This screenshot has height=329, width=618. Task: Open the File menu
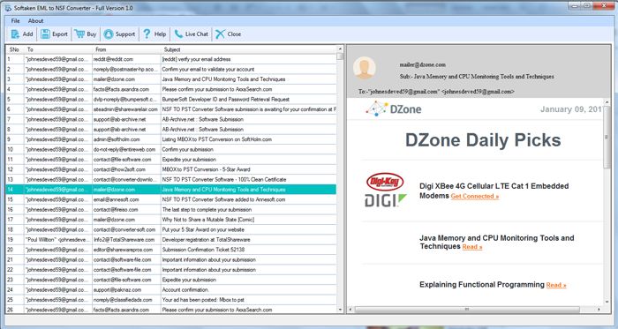click(x=15, y=21)
